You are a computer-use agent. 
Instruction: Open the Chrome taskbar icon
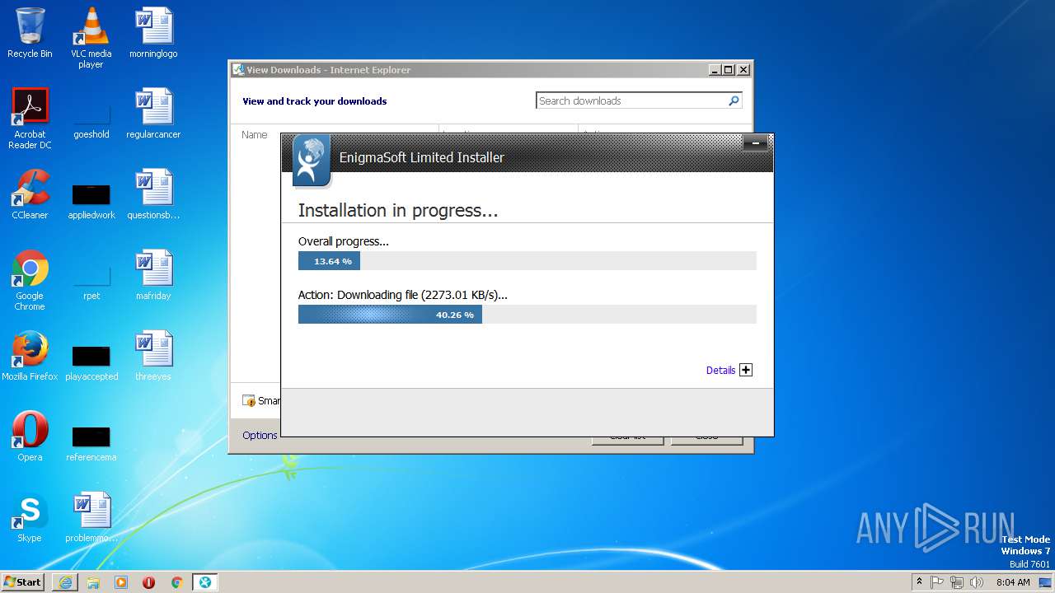[x=176, y=582]
